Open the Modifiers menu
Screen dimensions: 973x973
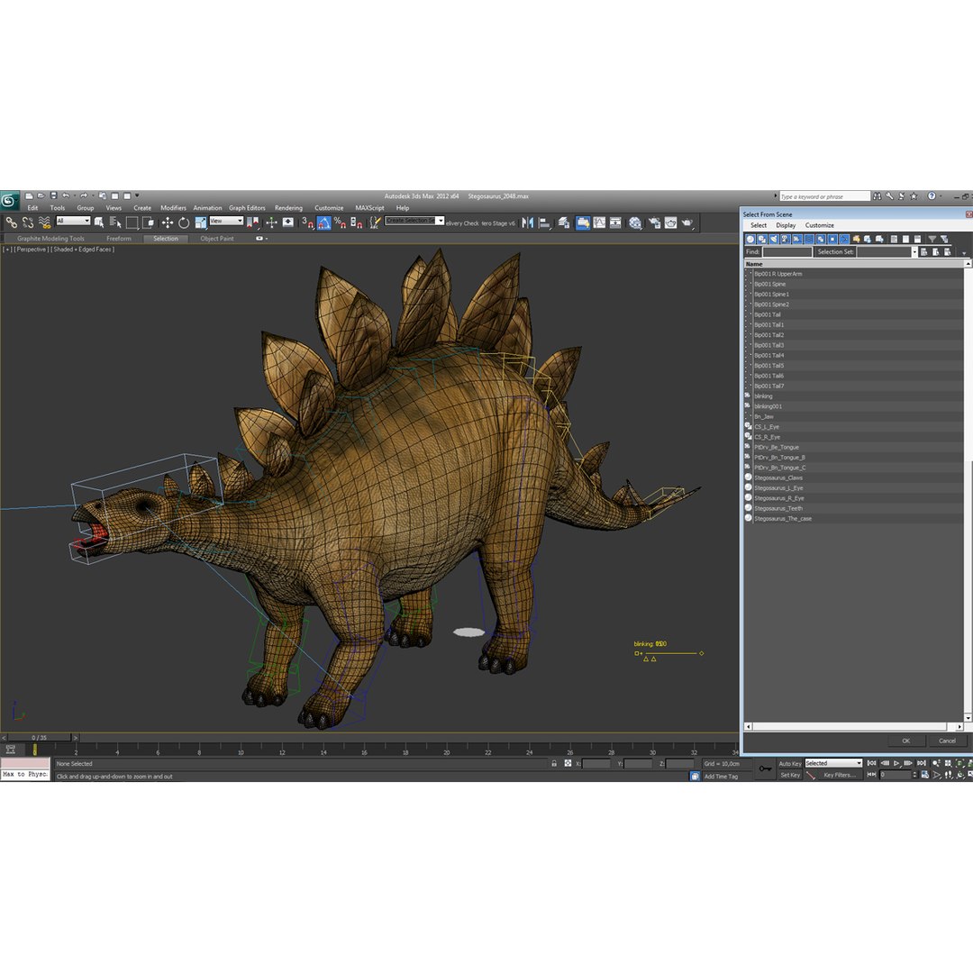173,208
